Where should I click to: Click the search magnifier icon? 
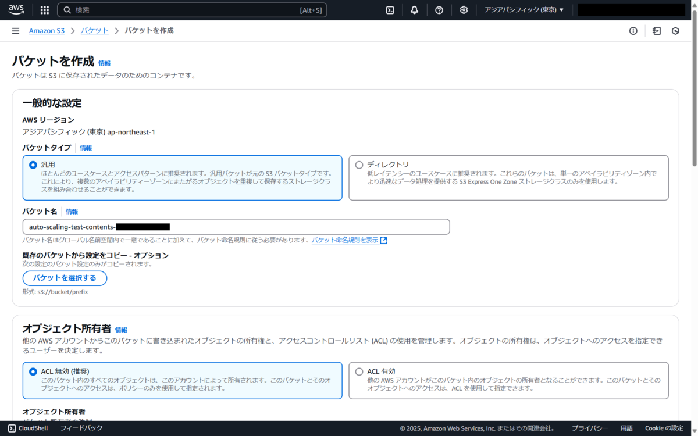[67, 10]
